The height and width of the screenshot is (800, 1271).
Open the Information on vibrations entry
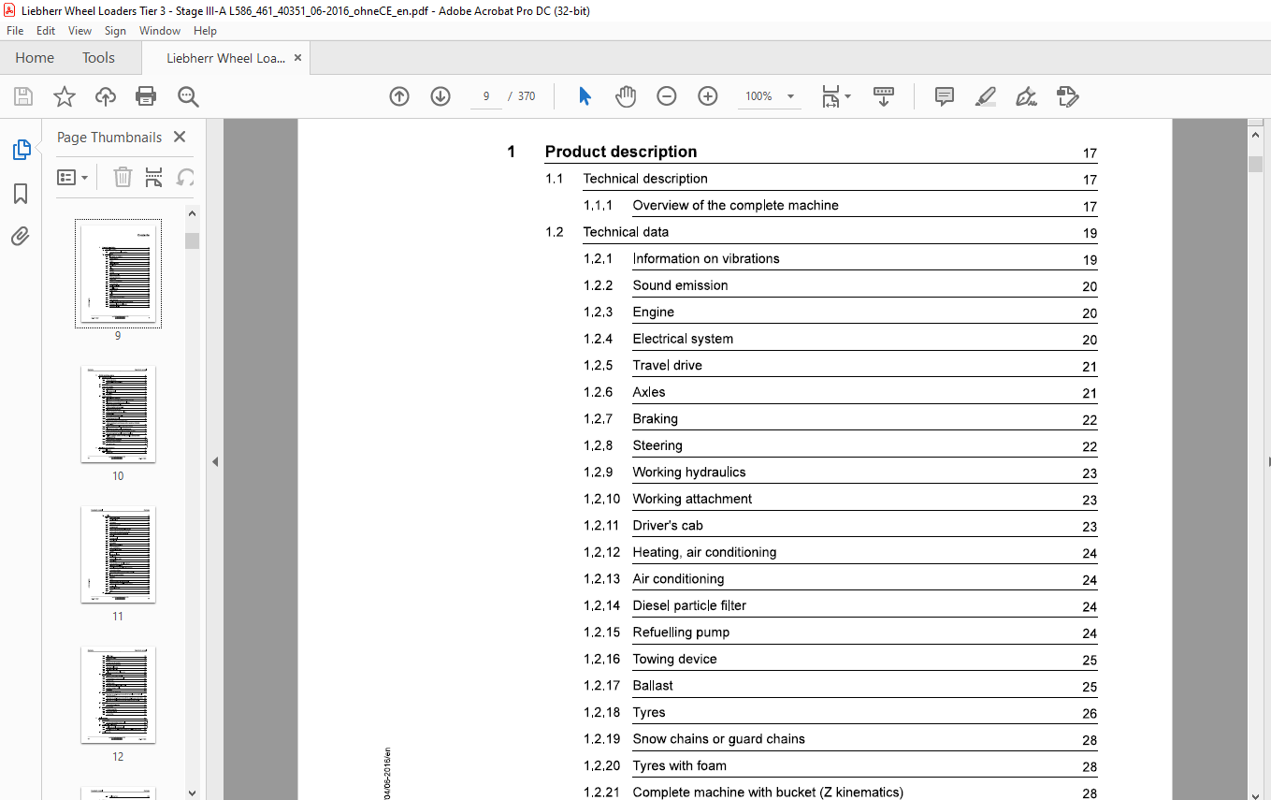[706, 259]
